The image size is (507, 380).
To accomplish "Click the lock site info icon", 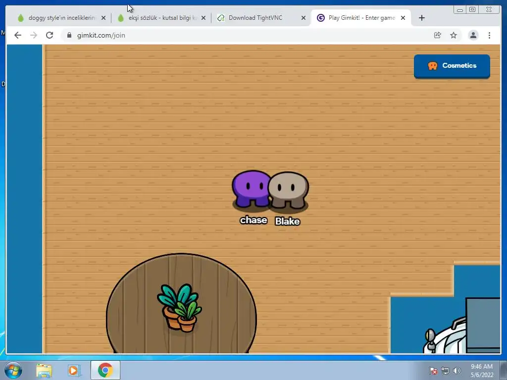I will tap(69, 35).
